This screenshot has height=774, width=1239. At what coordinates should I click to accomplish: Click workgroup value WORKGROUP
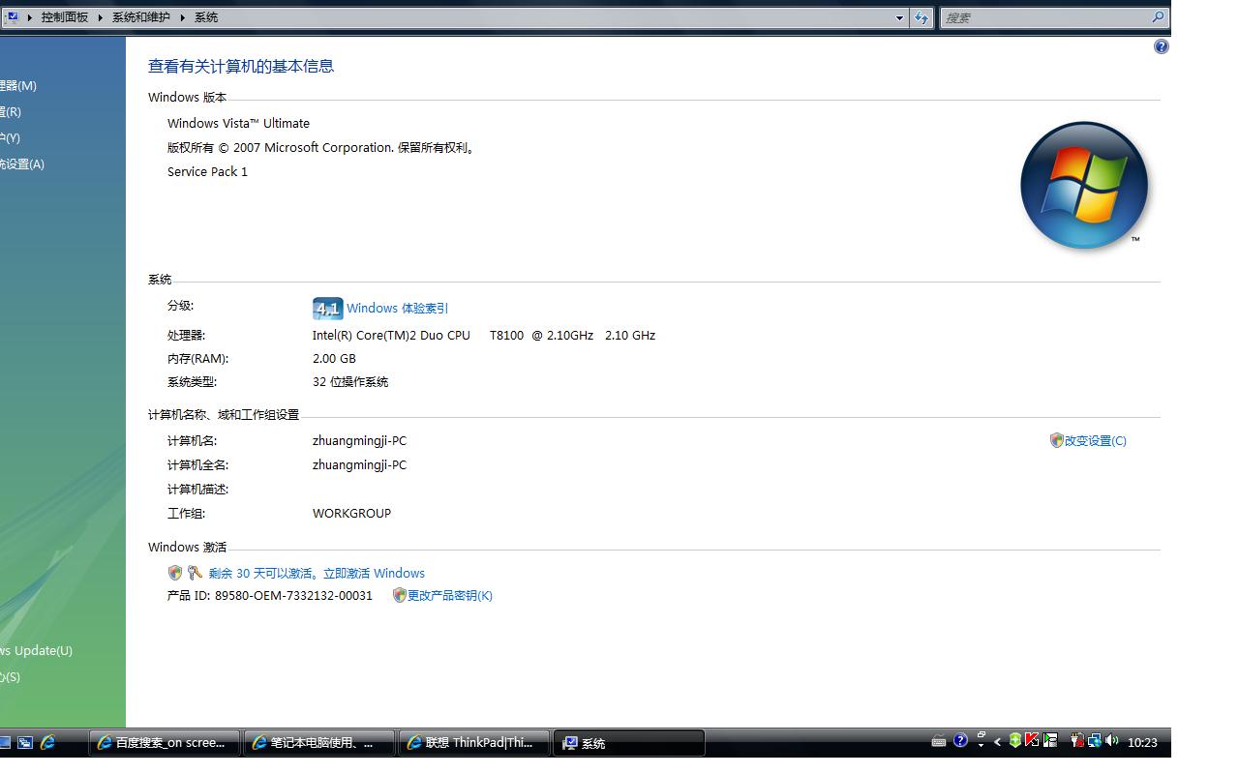351,513
